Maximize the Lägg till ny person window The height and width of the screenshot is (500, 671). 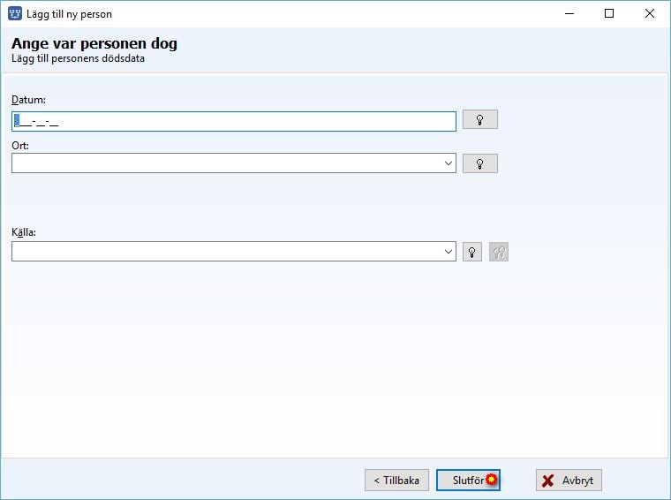coord(609,14)
